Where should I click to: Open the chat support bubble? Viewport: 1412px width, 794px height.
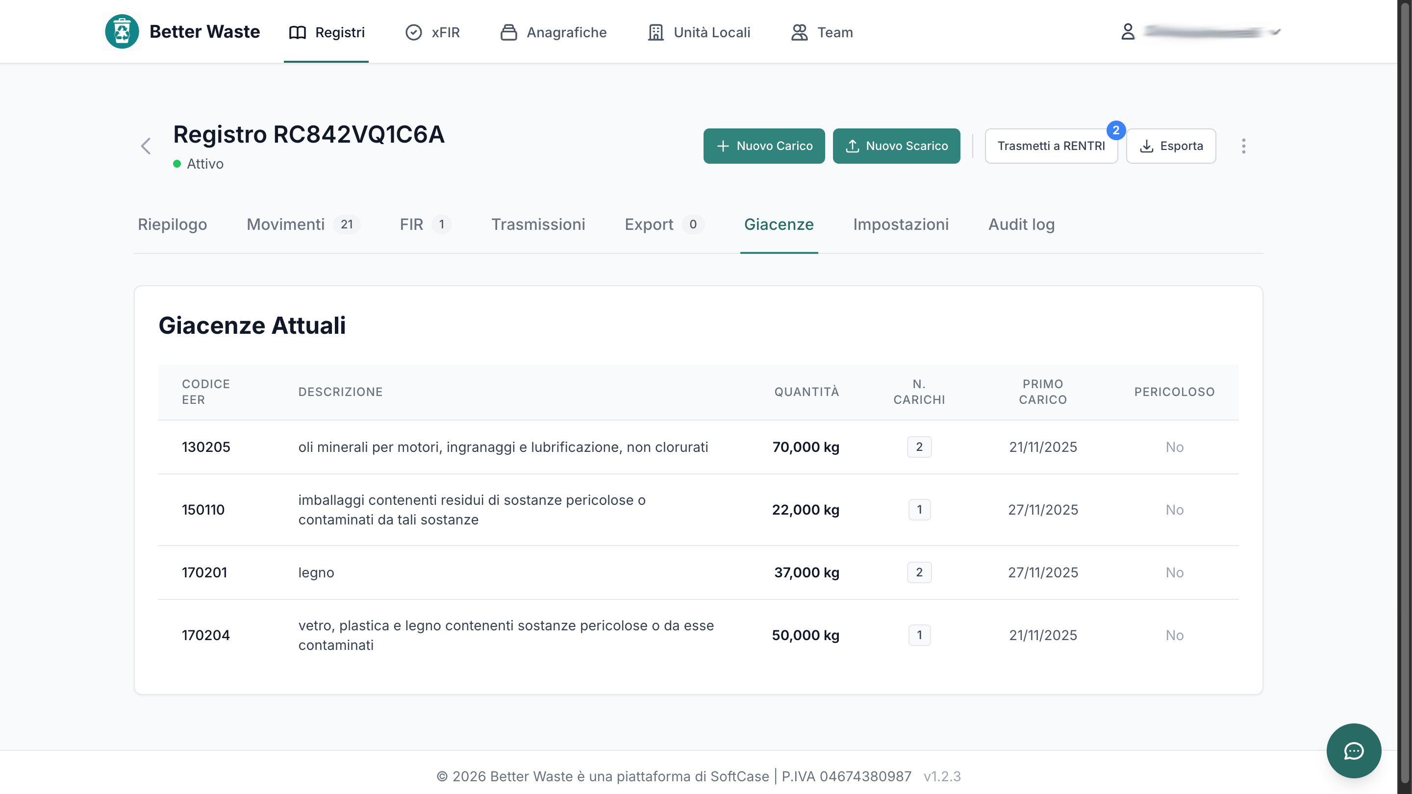pyautogui.click(x=1353, y=751)
